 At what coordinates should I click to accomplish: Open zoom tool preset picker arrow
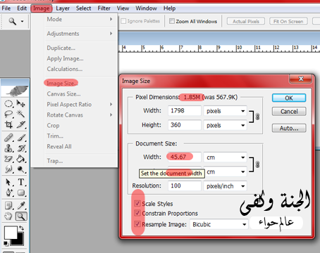pos(22,21)
